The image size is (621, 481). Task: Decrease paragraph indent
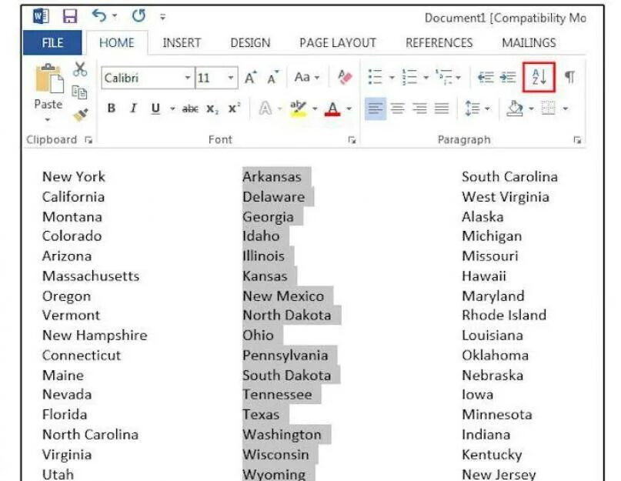[x=485, y=77]
